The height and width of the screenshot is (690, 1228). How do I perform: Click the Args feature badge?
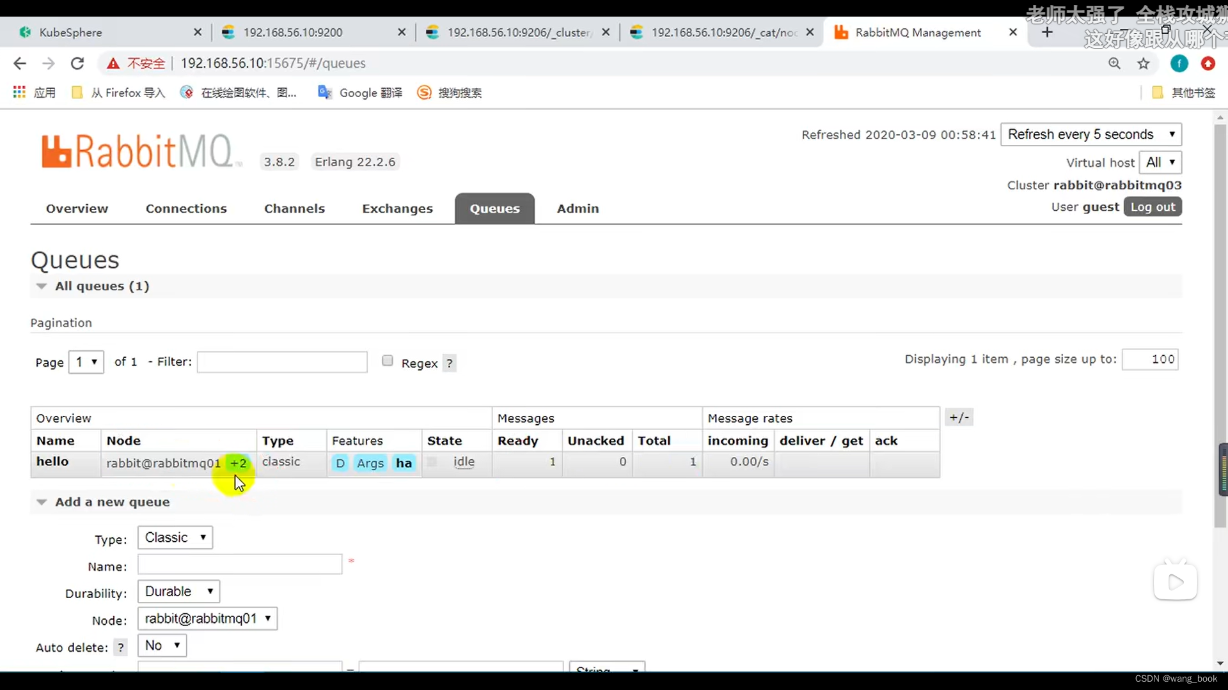(370, 463)
